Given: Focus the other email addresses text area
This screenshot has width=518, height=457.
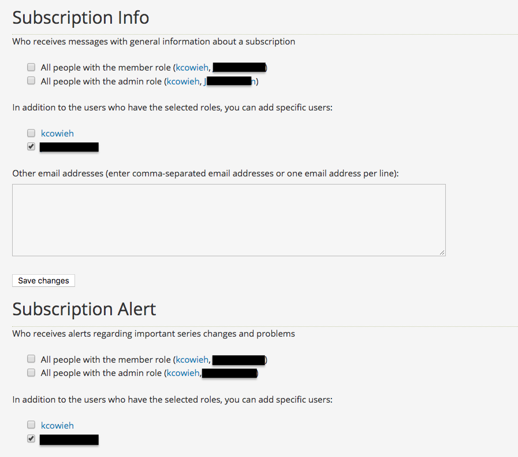Looking at the screenshot, I should [x=229, y=220].
